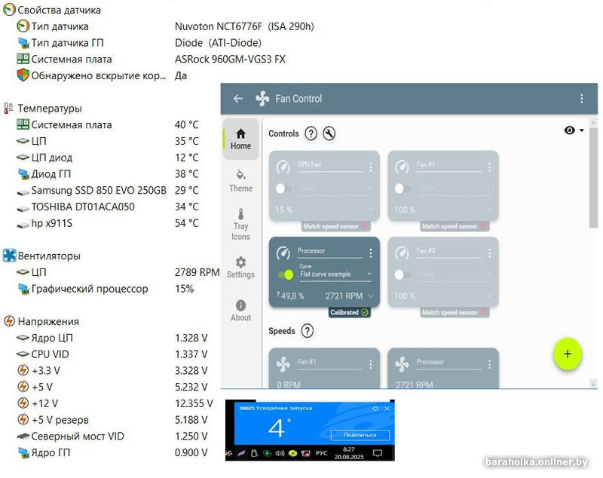This screenshot has width=603, height=478.
Task: Click the green plus add button
Action: pos(568,354)
